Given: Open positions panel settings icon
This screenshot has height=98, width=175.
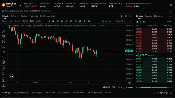Looking at the screenshot, I should [x=171, y=93].
